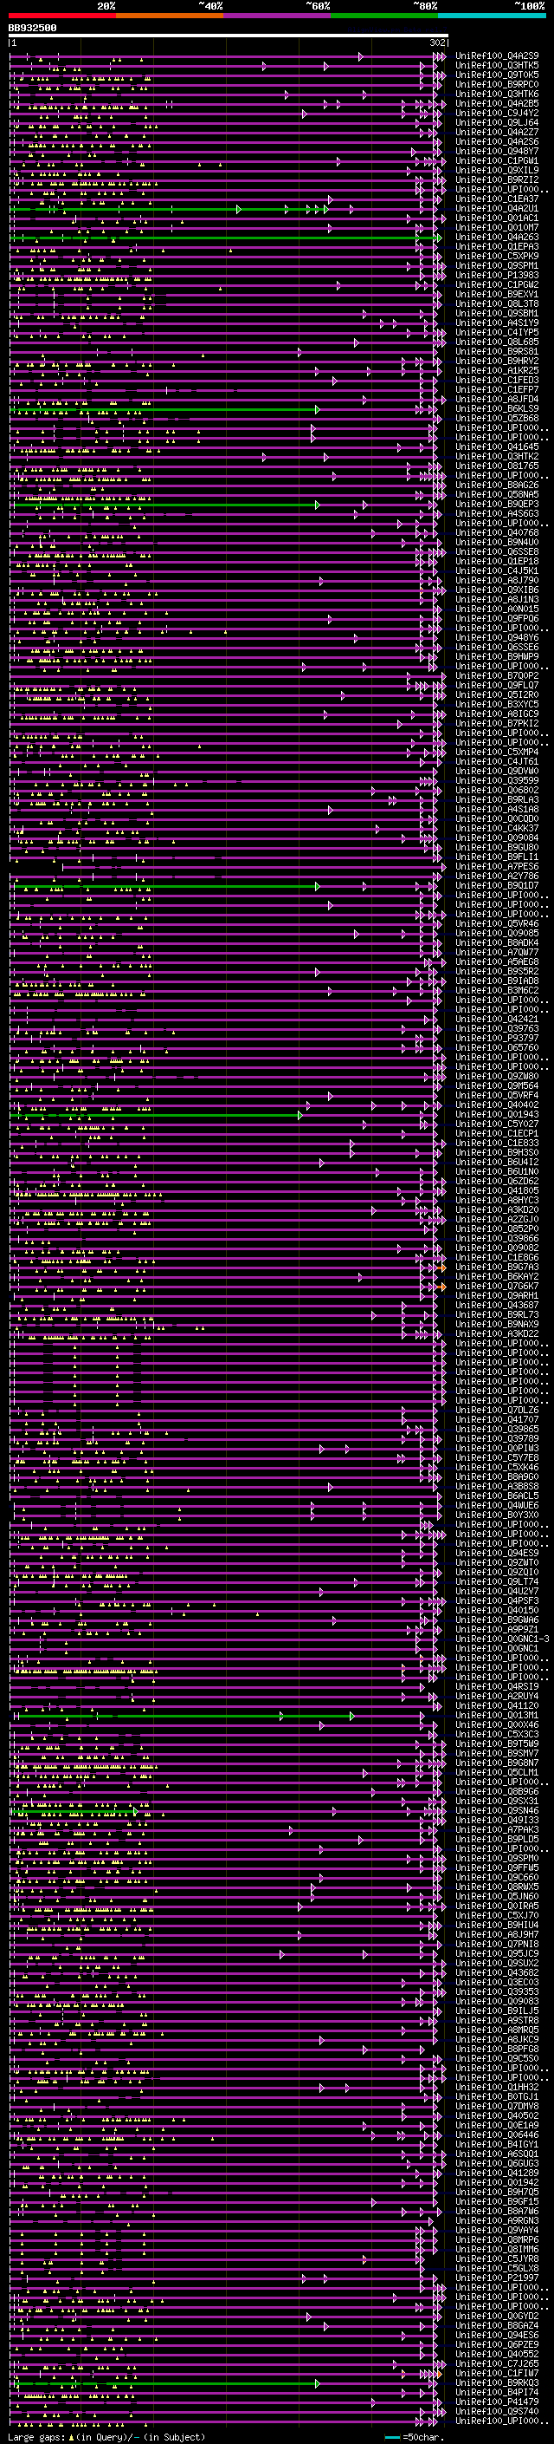This screenshot has width=554, height=2444.
Task: Select the UniRef100_B9RS81 label
Action: [x=497, y=351]
